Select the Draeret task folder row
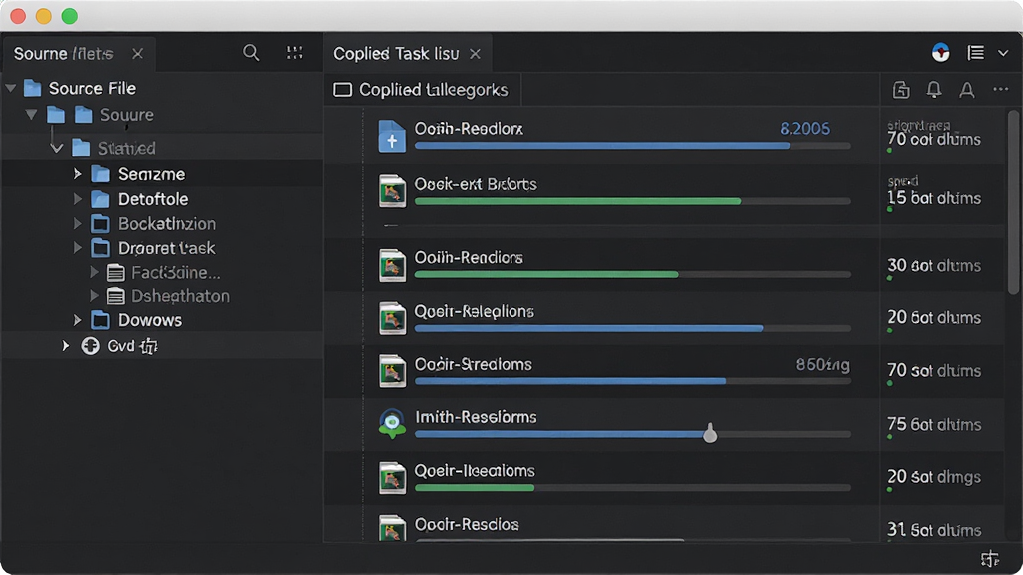1023x575 pixels. pos(161,248)
